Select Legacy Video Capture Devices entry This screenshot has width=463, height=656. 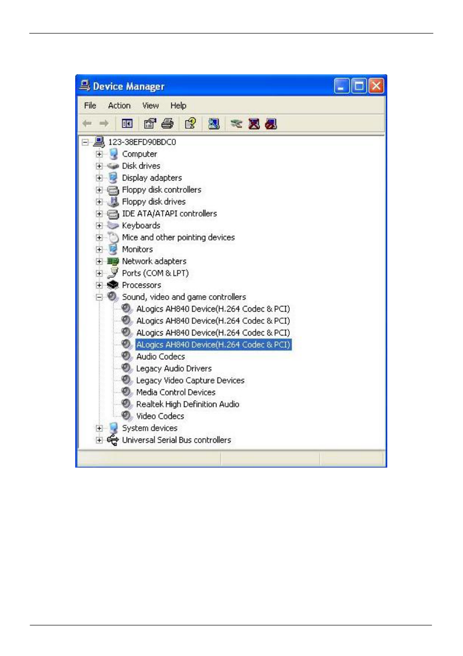click(190, 380)
